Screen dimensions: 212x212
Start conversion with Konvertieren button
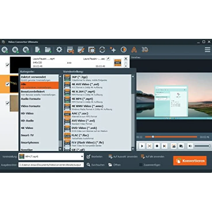[190, 161]
